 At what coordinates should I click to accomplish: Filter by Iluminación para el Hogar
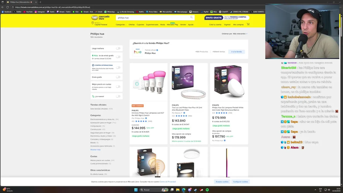pos(103,123)
